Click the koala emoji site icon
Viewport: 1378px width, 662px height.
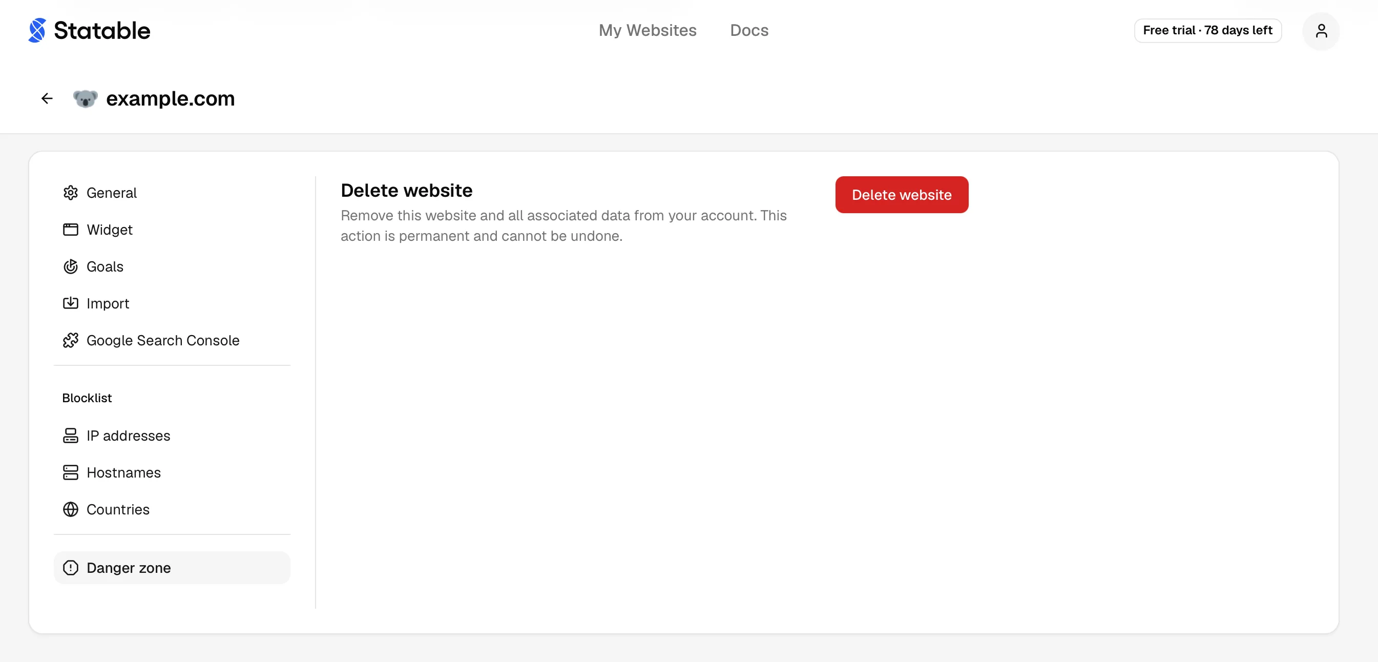(86, 98)
